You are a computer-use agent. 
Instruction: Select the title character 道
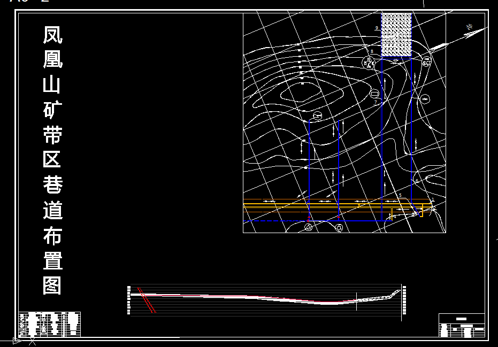53,210
